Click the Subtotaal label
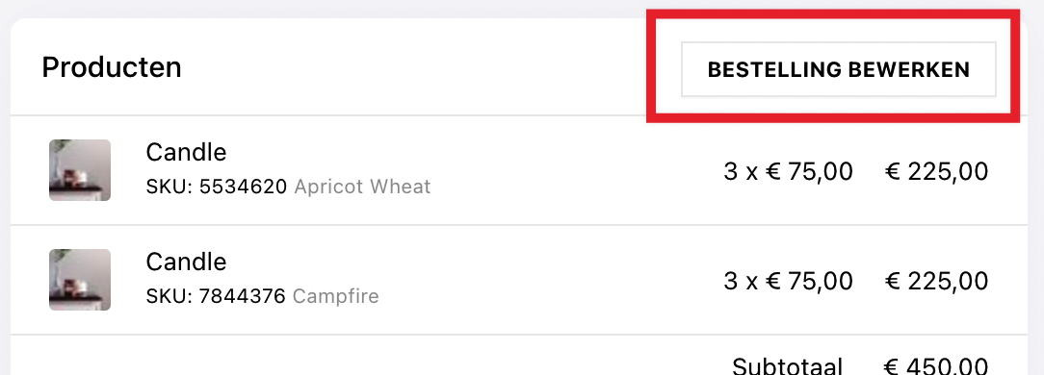Viewport: 1044px width, 375px height. point(788,365)
